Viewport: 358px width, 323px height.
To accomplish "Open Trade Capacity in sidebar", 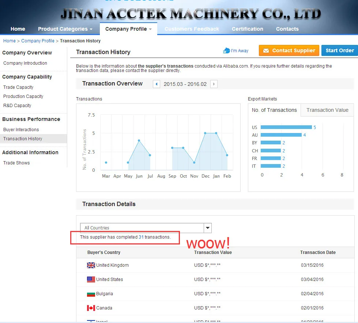I will click(18, 87).
